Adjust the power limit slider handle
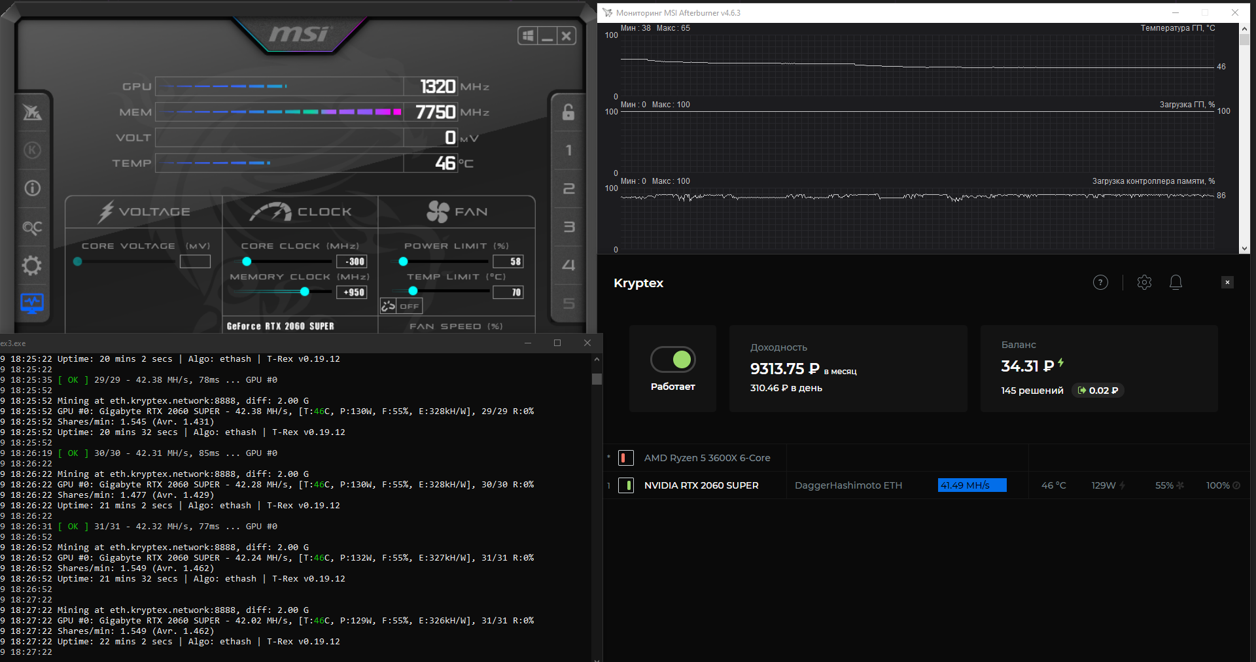The image size is (1256, 662). tap(404, 262)
